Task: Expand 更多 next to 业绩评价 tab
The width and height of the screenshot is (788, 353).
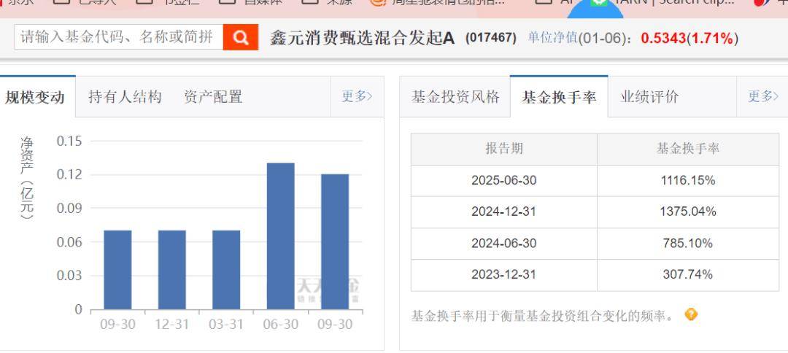Action: (x=762, y=97)
